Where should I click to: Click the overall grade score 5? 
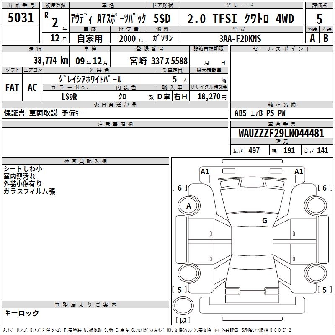[x=319, y=18]
